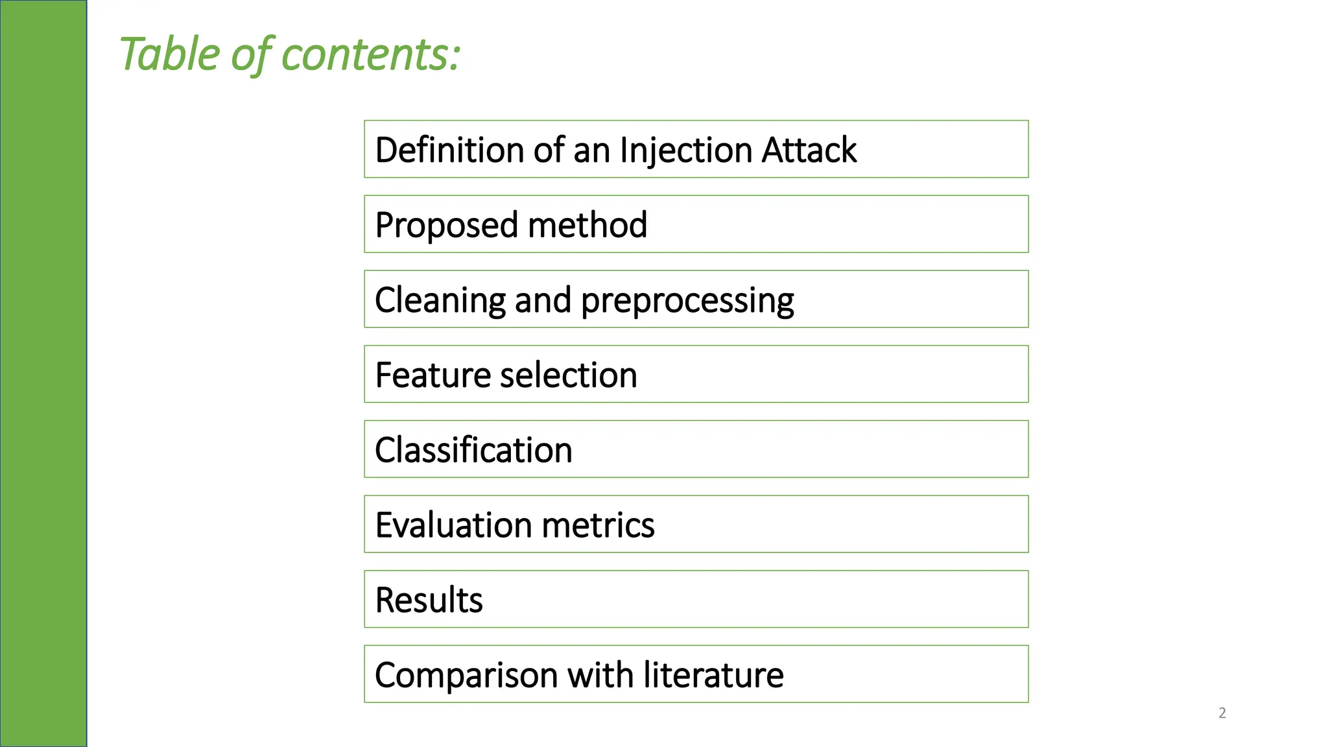Click the slide number 2
The width and height of the screenshot is (1328, 747).
(1222, 713)
